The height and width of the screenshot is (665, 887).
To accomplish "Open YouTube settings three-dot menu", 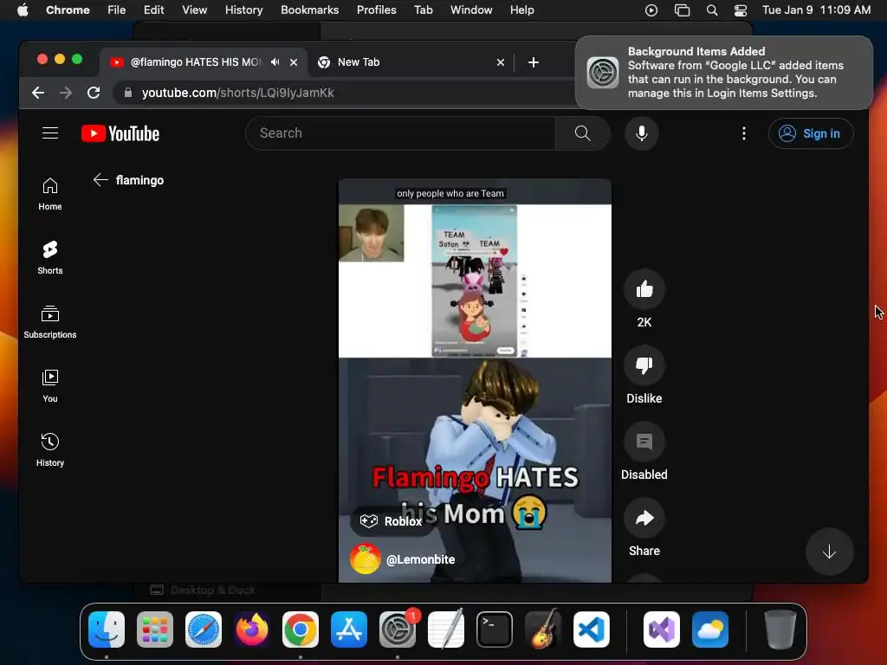I will coord(744,133).
